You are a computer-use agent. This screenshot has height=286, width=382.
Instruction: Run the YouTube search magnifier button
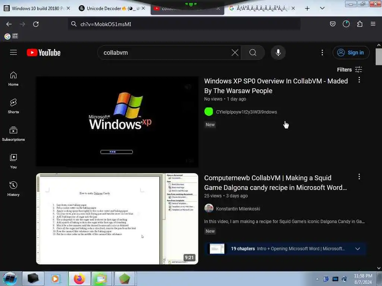tap(253, 53)
